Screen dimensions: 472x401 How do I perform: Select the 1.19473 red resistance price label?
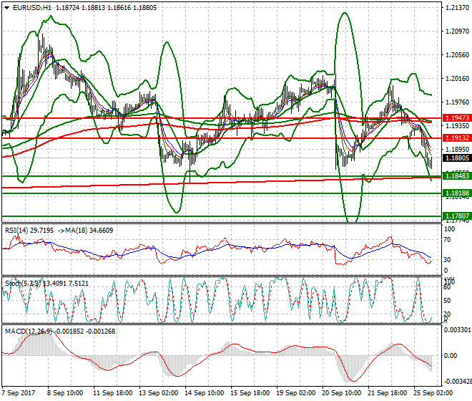point(456,117)
